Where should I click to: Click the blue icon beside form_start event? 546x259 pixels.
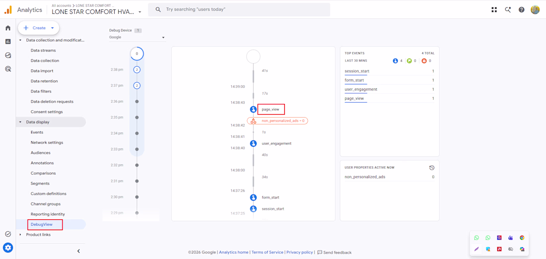(x=254, y=197)
